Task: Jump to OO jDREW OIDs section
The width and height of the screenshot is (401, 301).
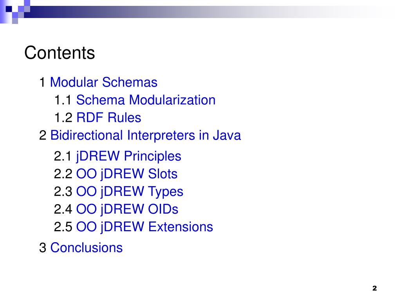Action: 127,209
